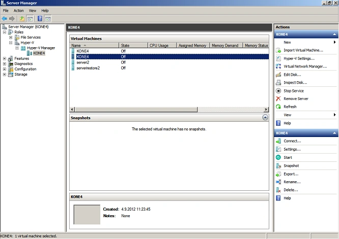Select the Hyper-V Manager tree item
This screenshot has height=239, width=339.
point(41,48)
